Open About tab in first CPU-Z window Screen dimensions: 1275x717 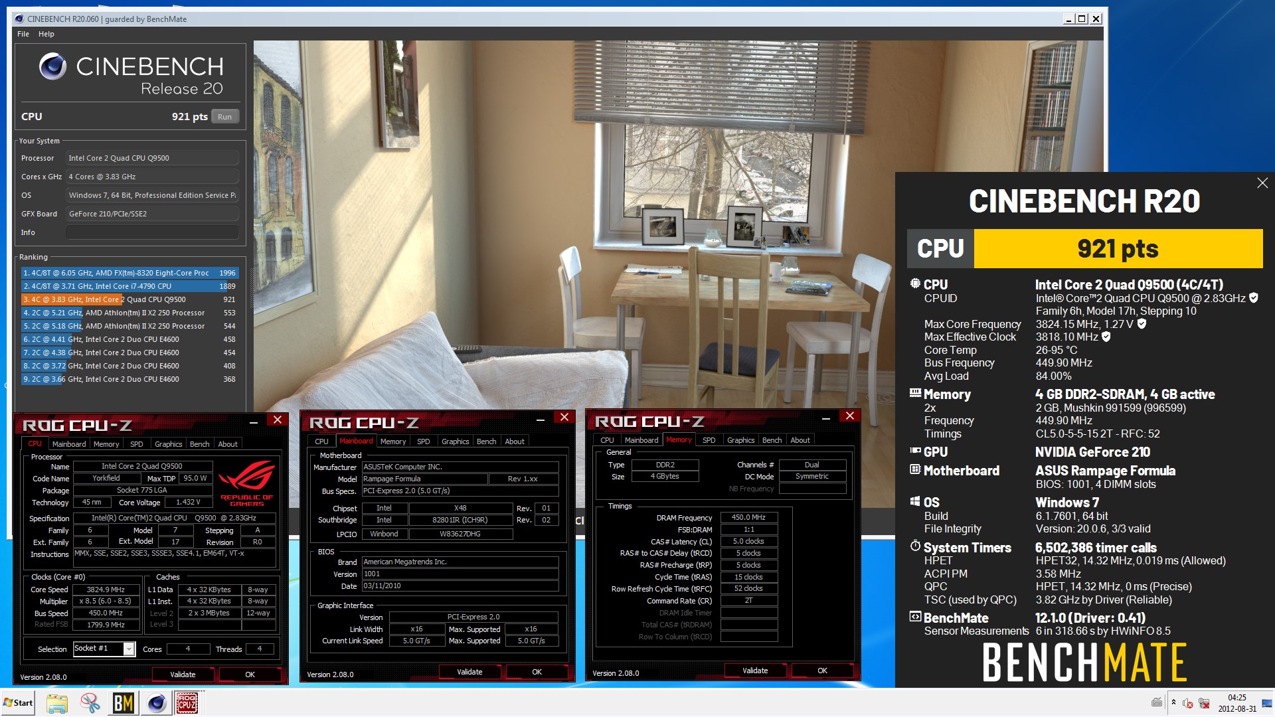(x=228, y=444)
